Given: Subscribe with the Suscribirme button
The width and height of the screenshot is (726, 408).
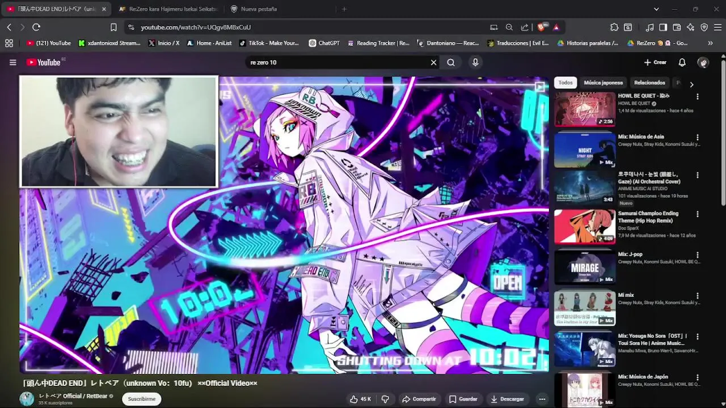Looking at the screenshot, I should (141, 399).
